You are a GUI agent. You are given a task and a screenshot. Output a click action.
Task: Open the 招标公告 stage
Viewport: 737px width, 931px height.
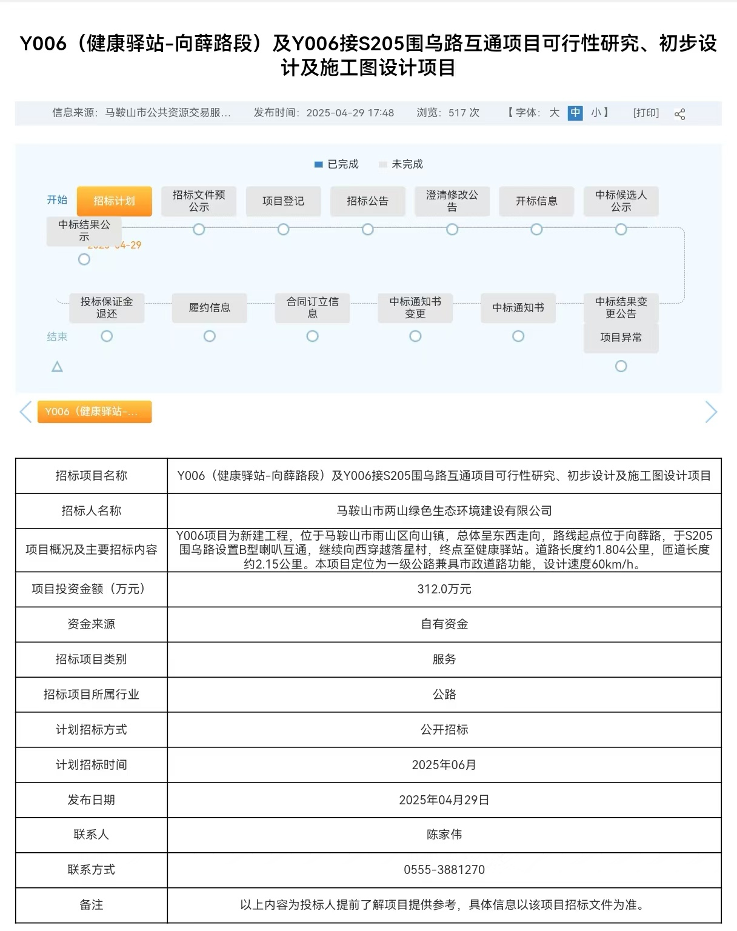(367, 201)
